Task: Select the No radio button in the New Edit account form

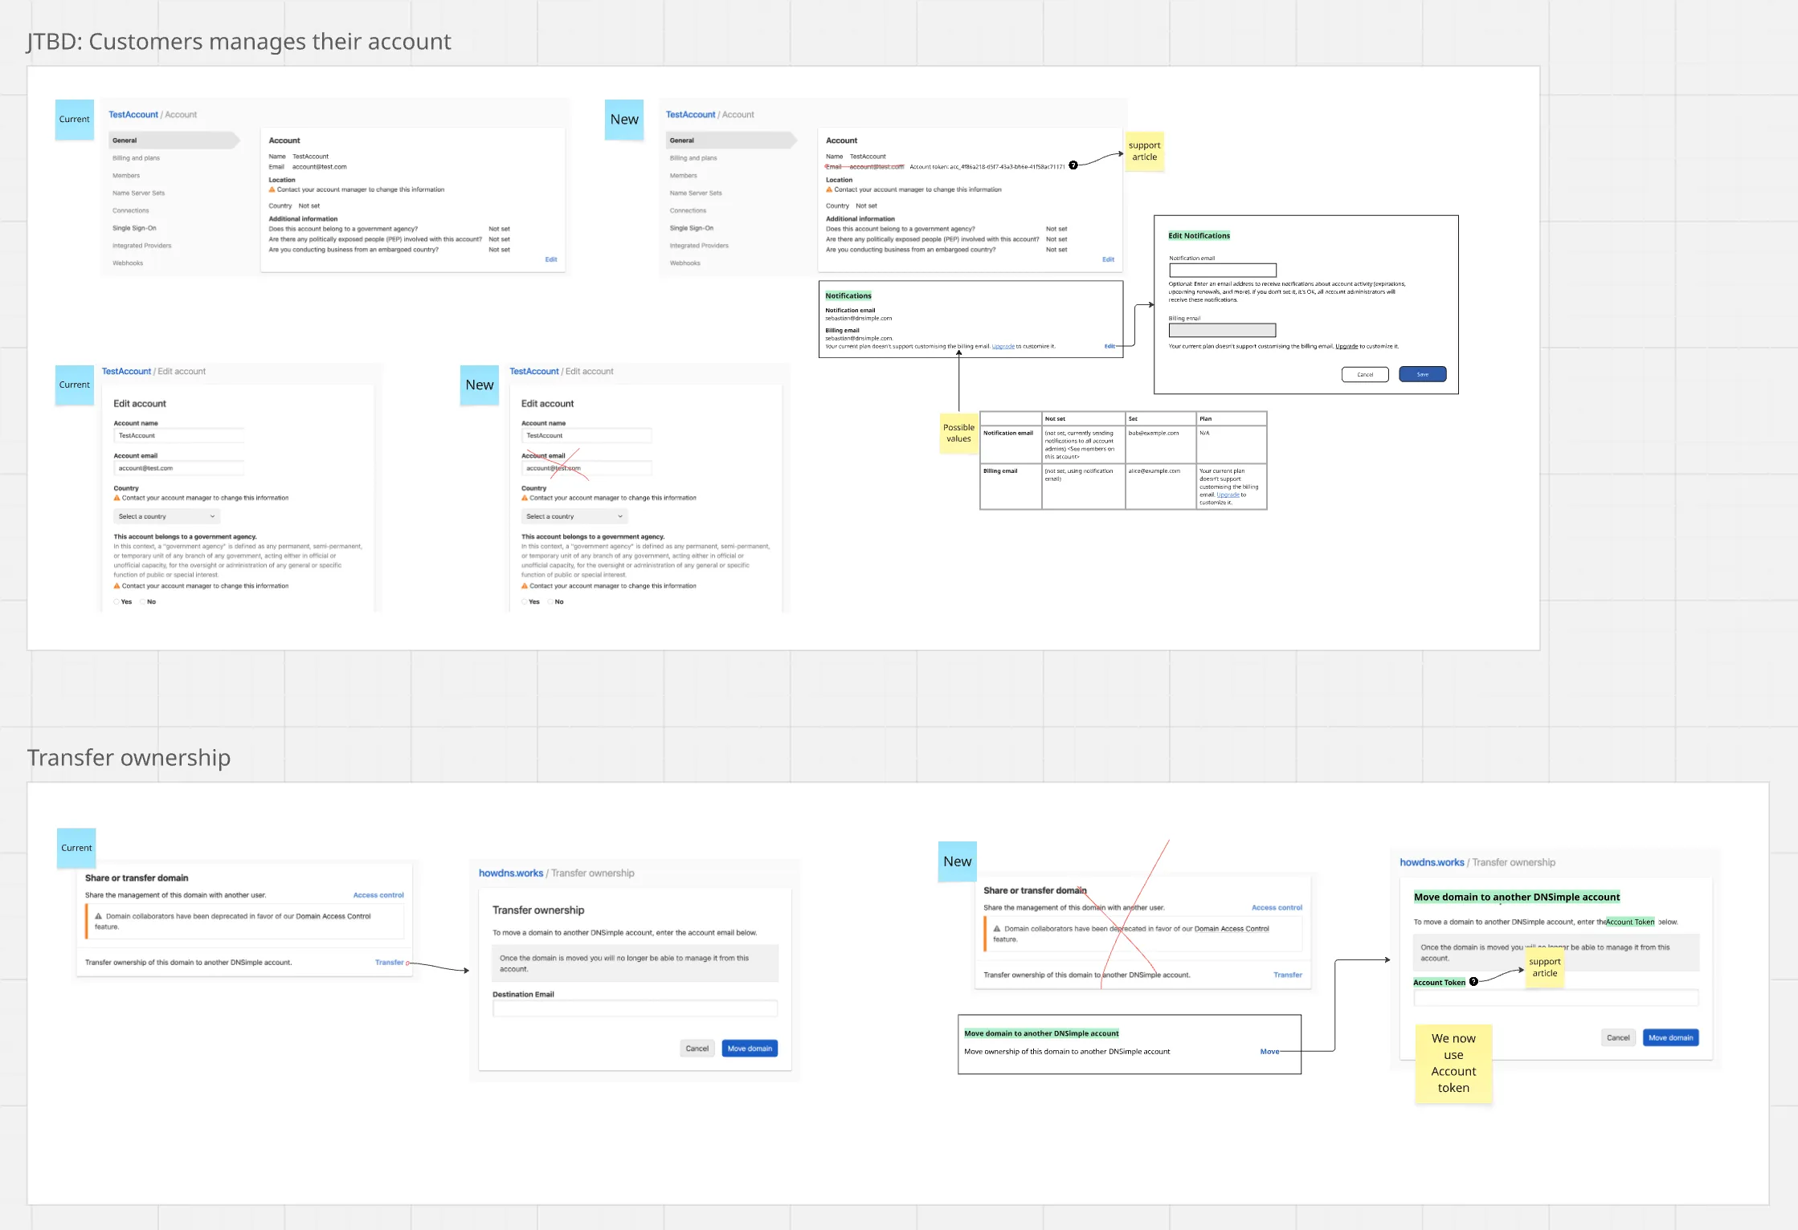Action: point(550,601)
